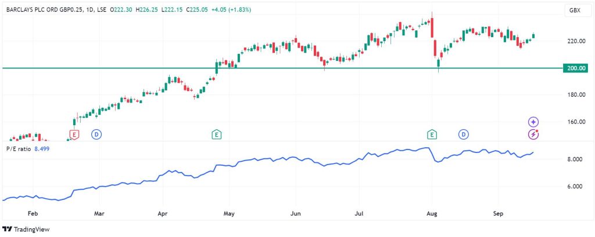595x237 pixels.
Task: Click the P/E ratio value 8.499
Action: tap(42, 149)
